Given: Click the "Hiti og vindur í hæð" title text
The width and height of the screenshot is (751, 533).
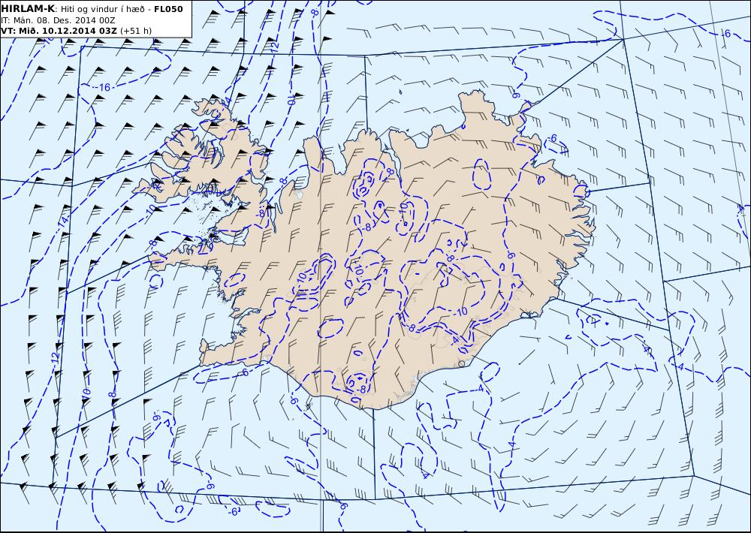Looking at the screenshot, I should [x=102, y=10].
